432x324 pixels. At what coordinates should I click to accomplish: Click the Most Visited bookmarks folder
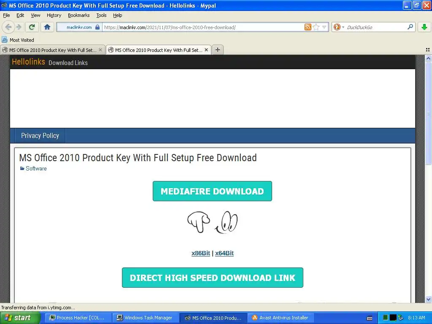(x=18, y=40)
